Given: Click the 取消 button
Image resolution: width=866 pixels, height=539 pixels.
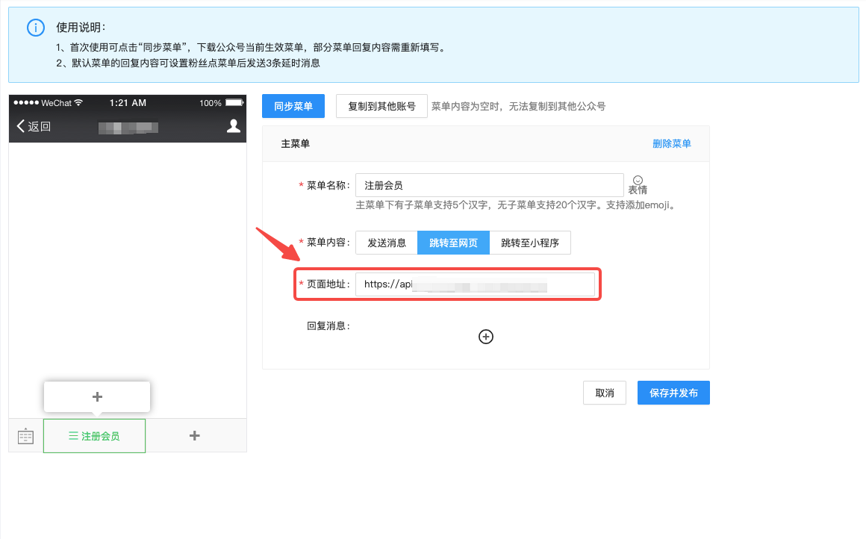Looking at the screenshot, I should [604, 392].
